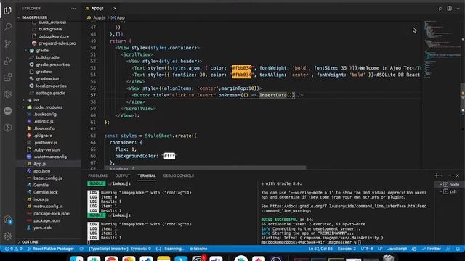This screenshot has height=261, width=465.
Task: Open settings.gradle file
Action: 50,93
